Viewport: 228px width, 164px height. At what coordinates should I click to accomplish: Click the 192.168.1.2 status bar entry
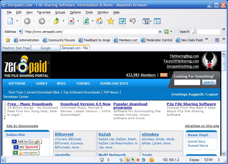pyautogui.click(x=171, y=160)
